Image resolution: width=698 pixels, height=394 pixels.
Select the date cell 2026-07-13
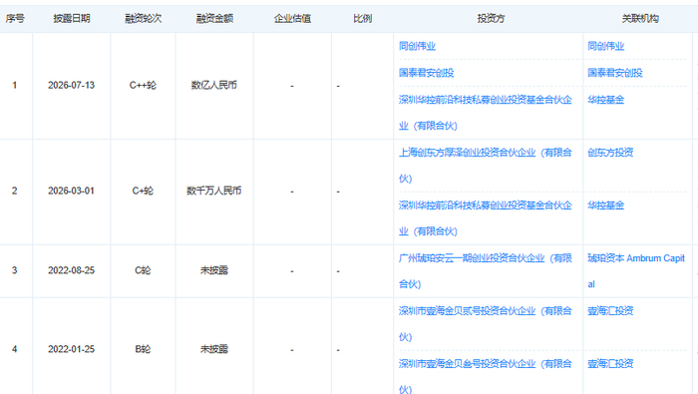[x=71, y=85]
